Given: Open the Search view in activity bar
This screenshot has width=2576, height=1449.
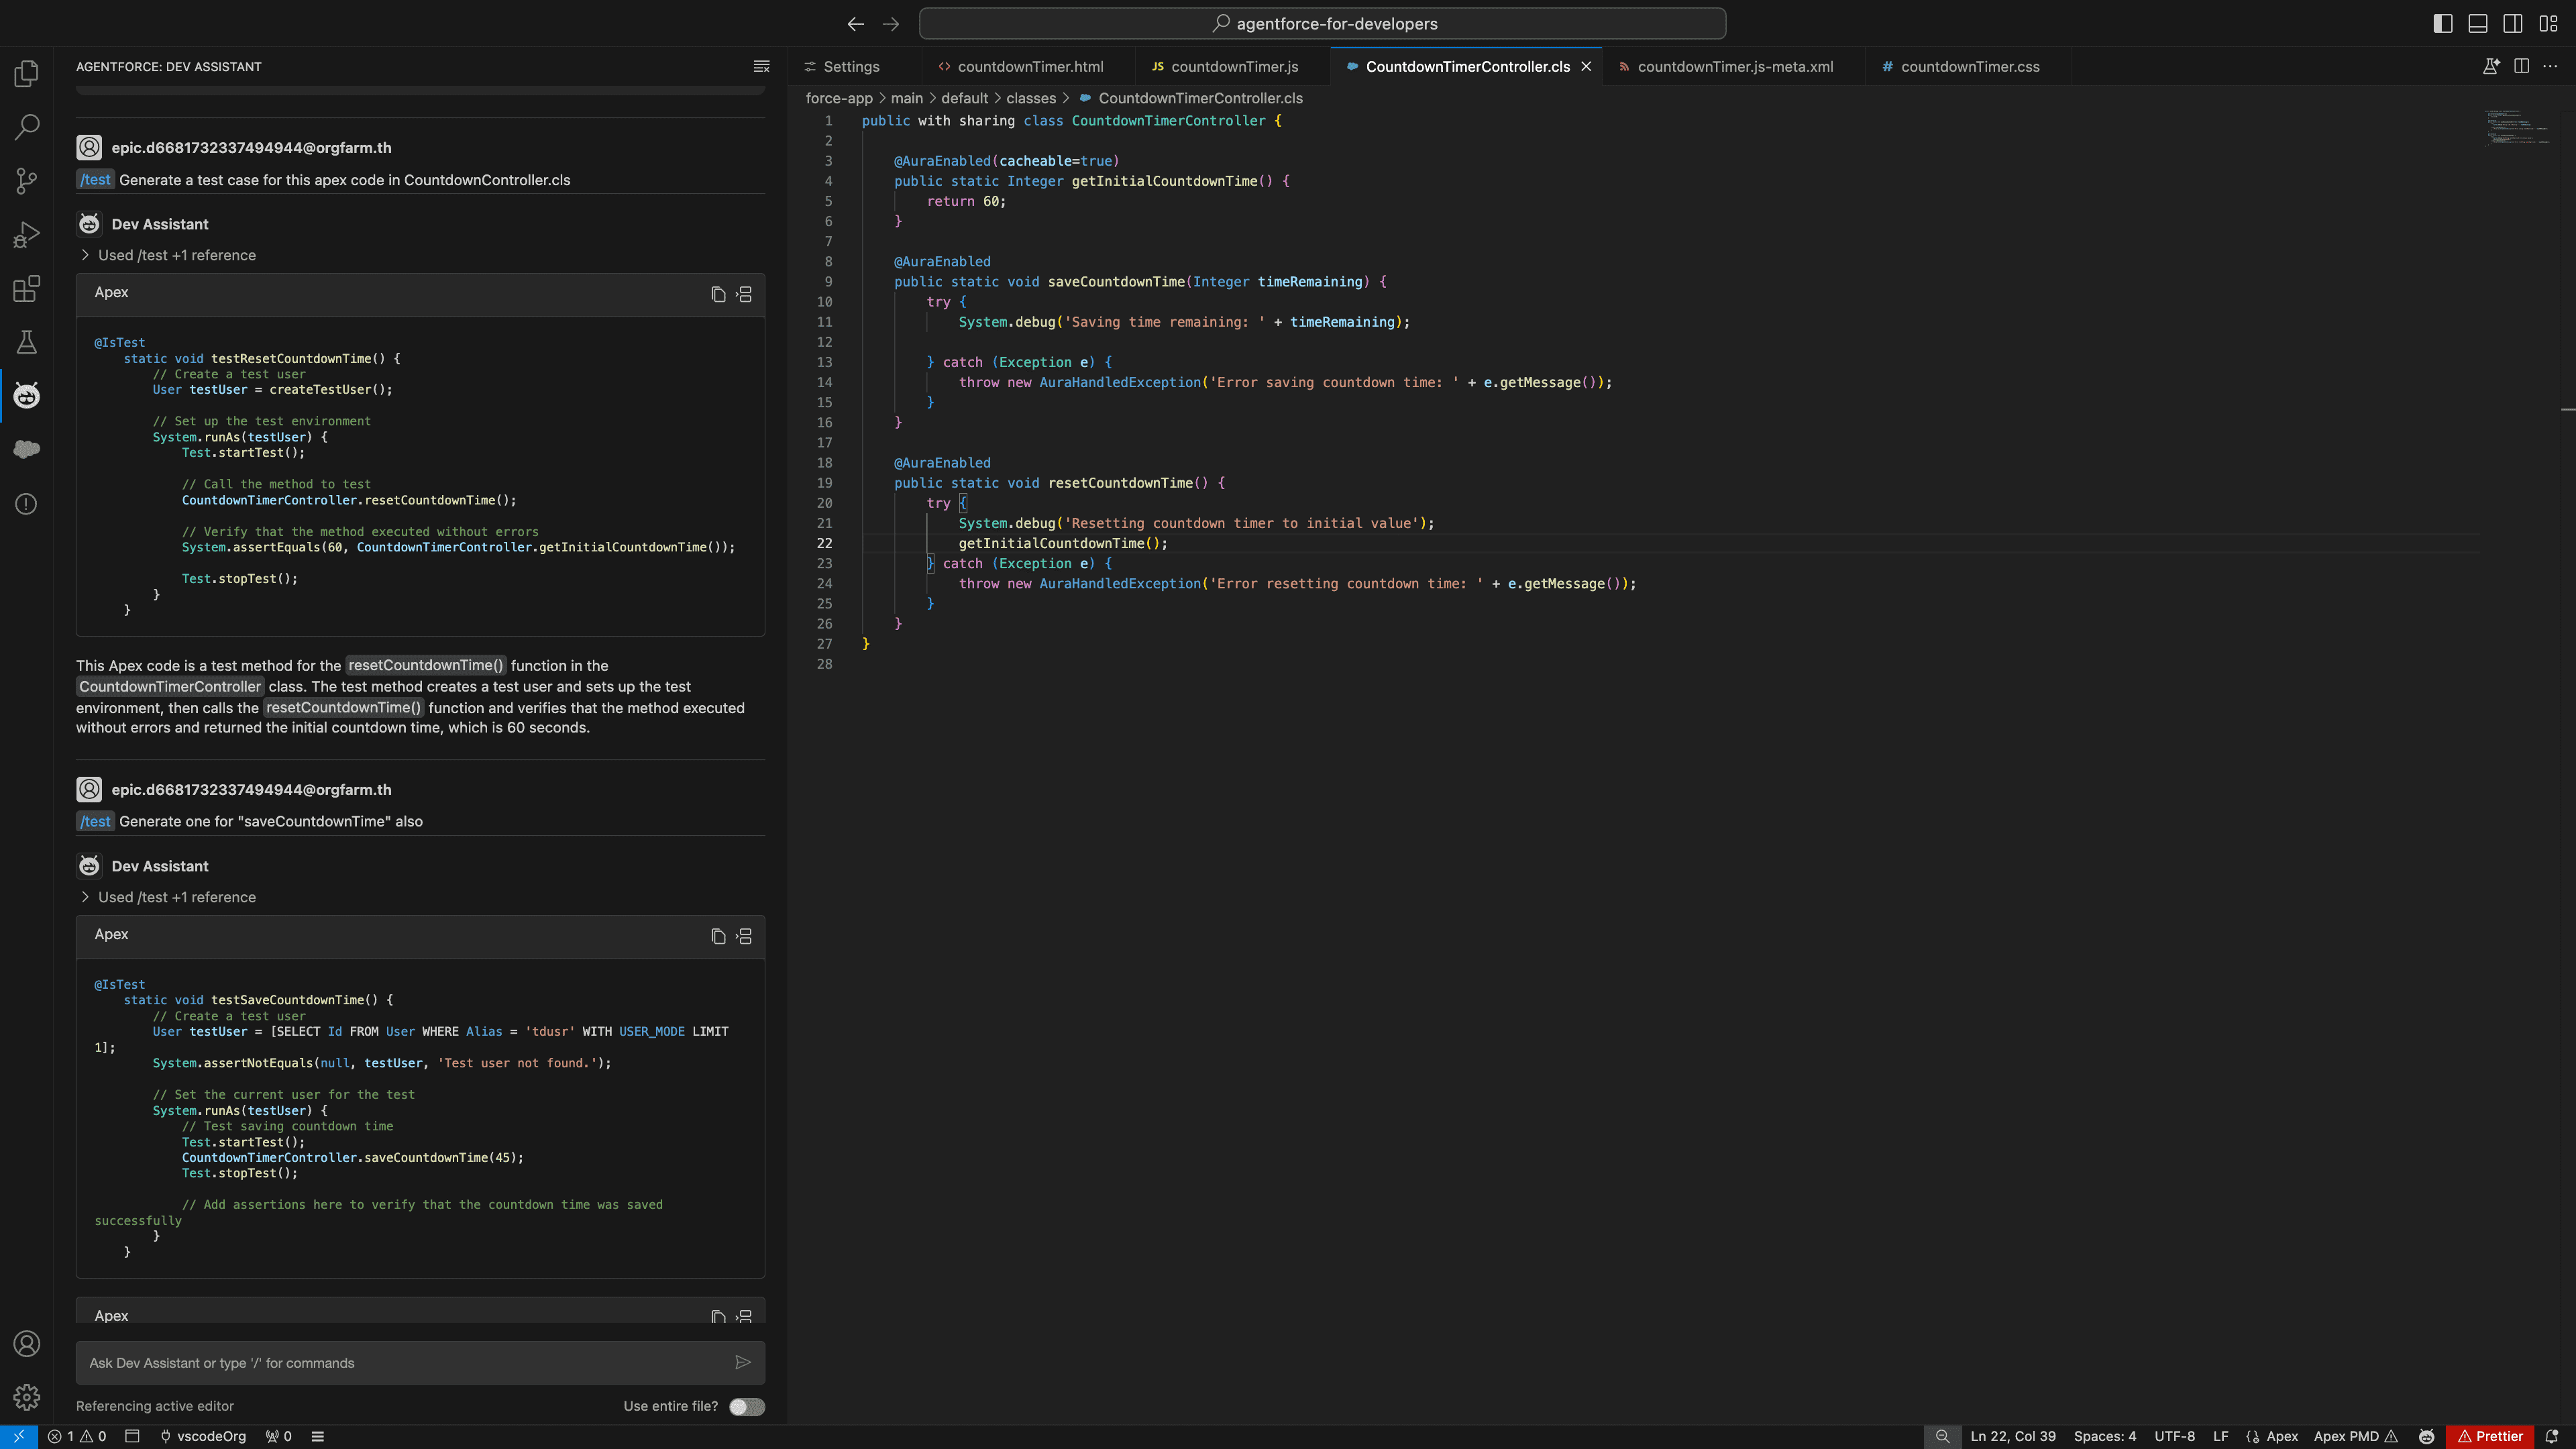Looking at the screenshot, I should tap(27, 127).
